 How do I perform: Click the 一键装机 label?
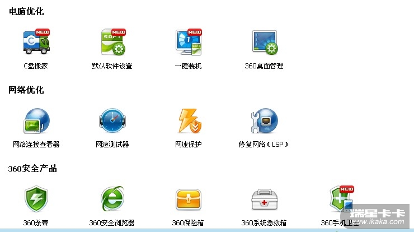point(188,66)
